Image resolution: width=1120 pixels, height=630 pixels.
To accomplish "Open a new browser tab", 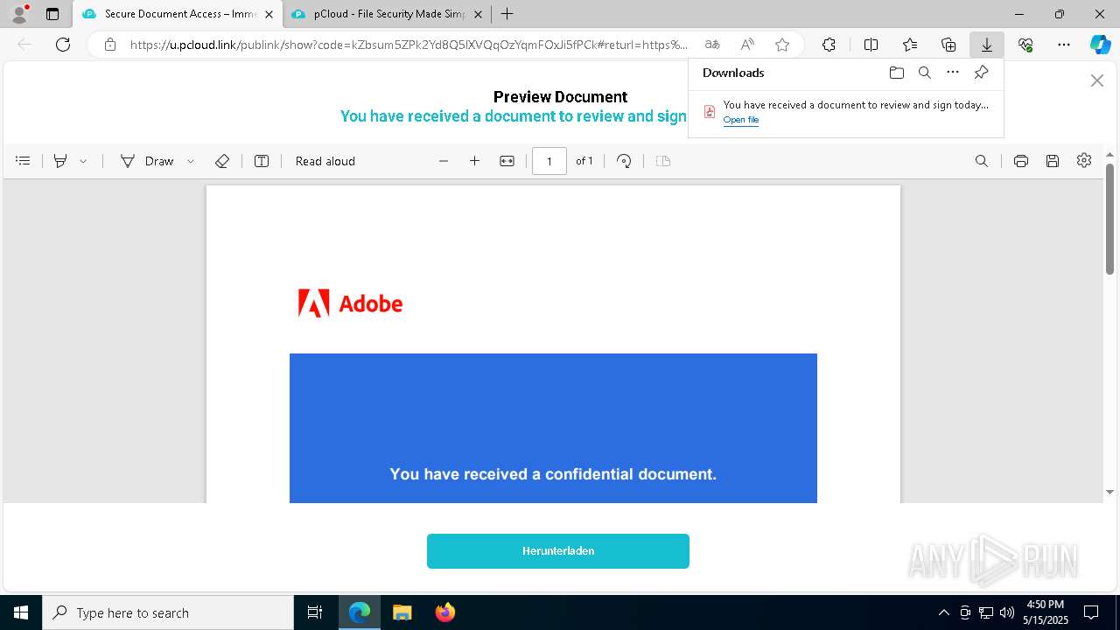I will 507,14.
